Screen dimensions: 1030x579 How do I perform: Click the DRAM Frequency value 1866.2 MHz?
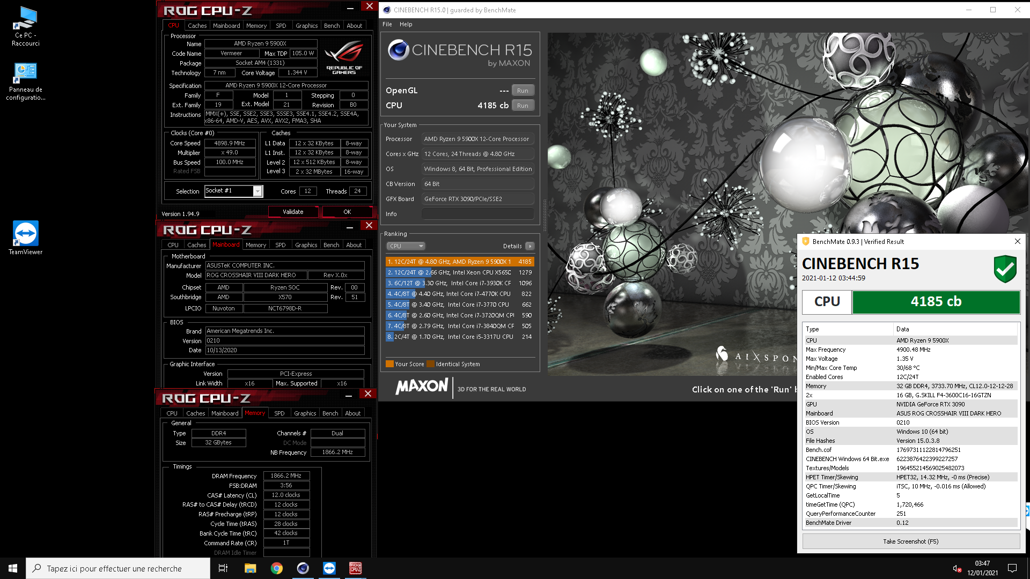[x=286, y=476]
